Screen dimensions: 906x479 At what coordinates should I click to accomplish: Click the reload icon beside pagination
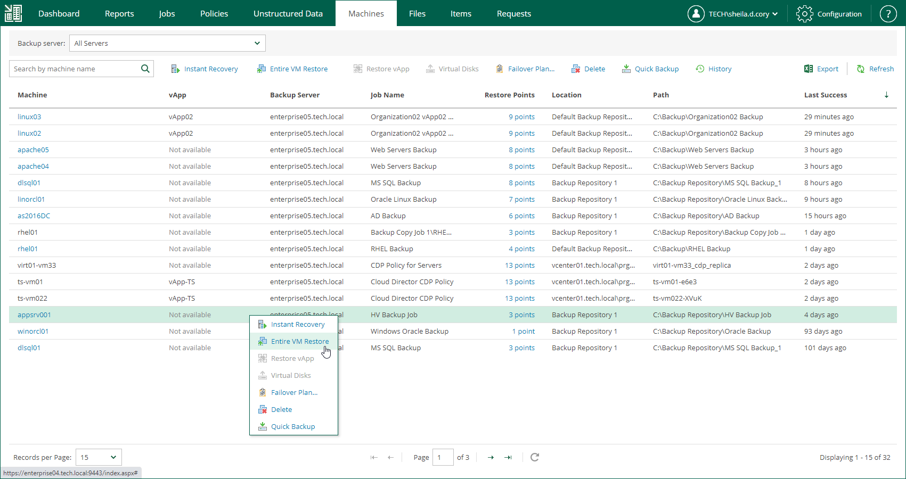[535, 457]
